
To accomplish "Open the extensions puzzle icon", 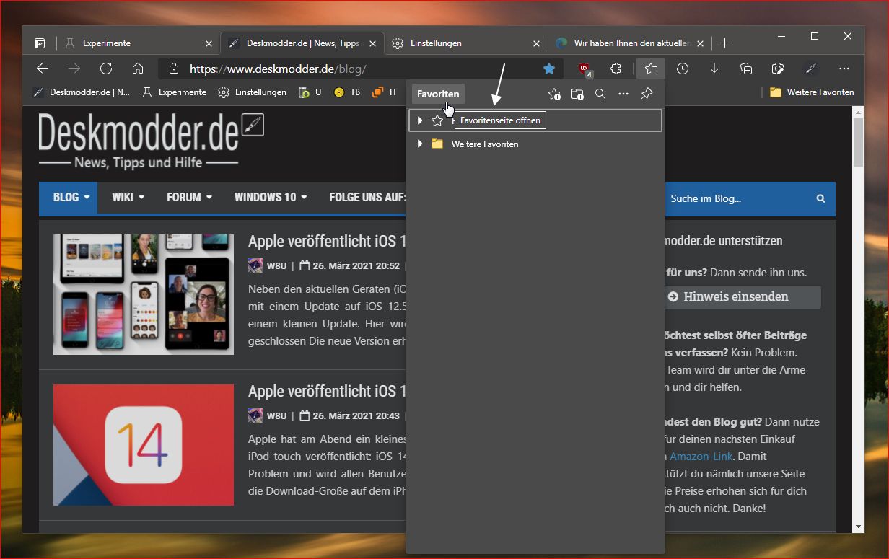I will click(x=616, y=69).
